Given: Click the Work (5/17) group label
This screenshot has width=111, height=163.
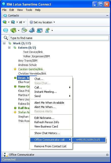Looking at the screenshot, I should click(x=22, y=43).
